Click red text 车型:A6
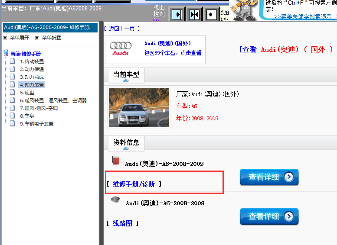 pos(186,106)
